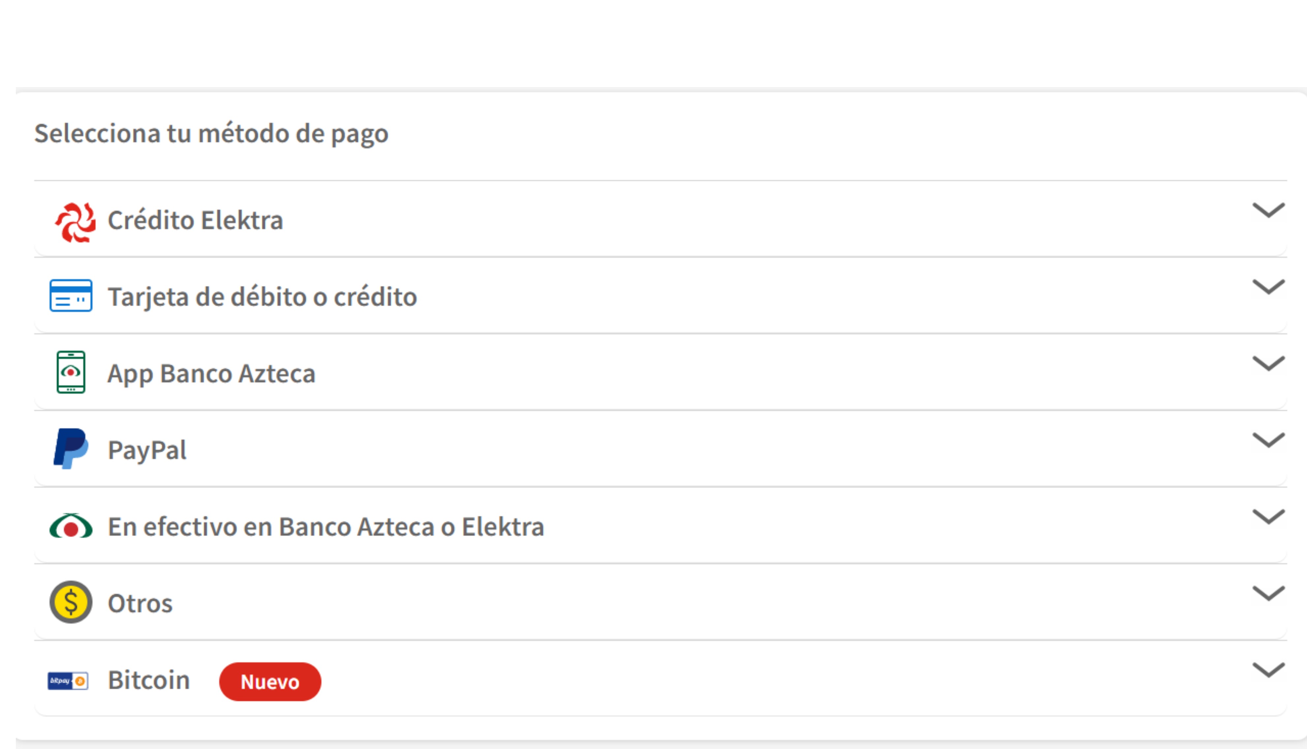Expand the Bitcoin row chevron
The image size is (1307, 749).
pos(1268,670)
